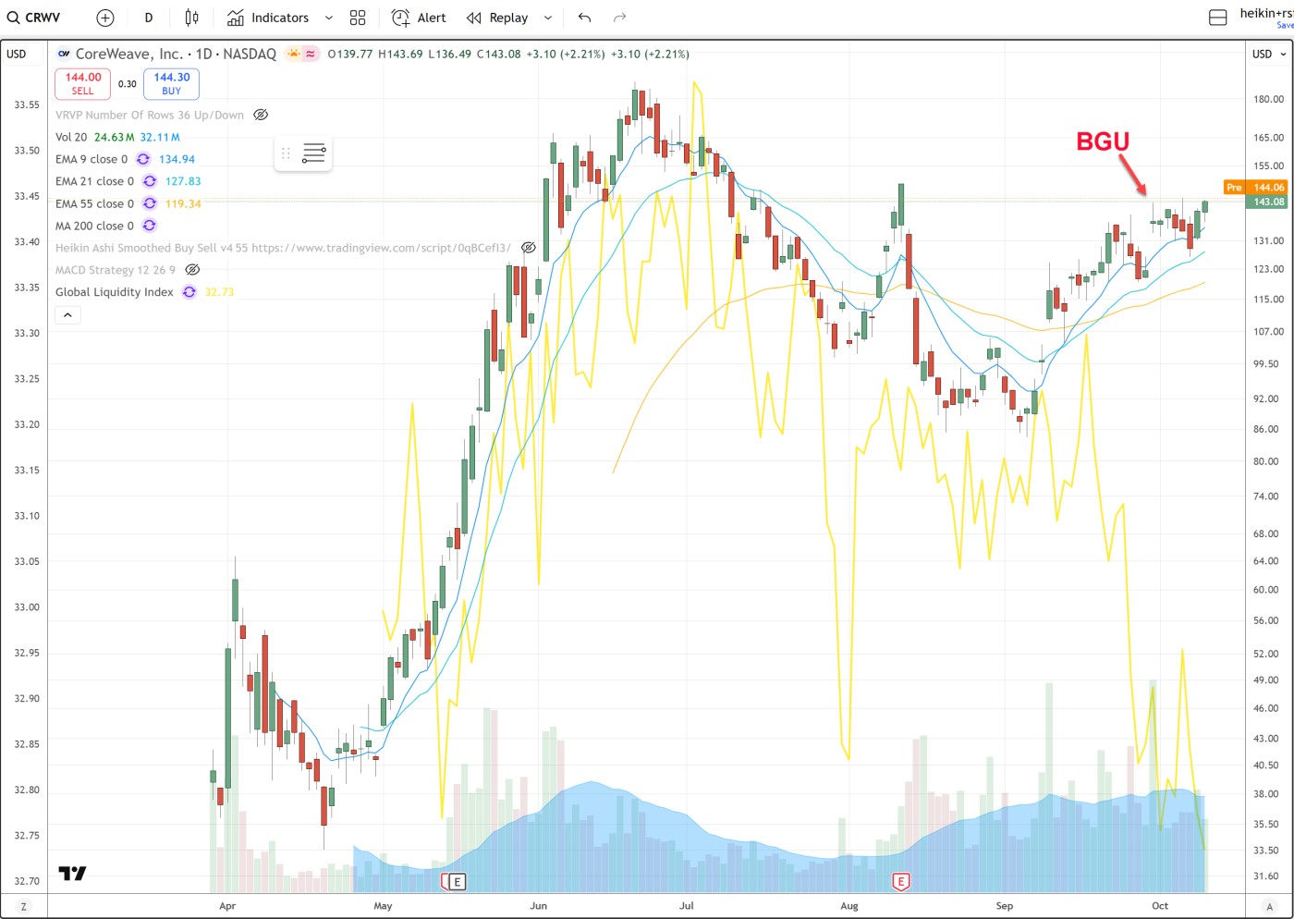
Task: Click the redo arrow
Action: 620,18
